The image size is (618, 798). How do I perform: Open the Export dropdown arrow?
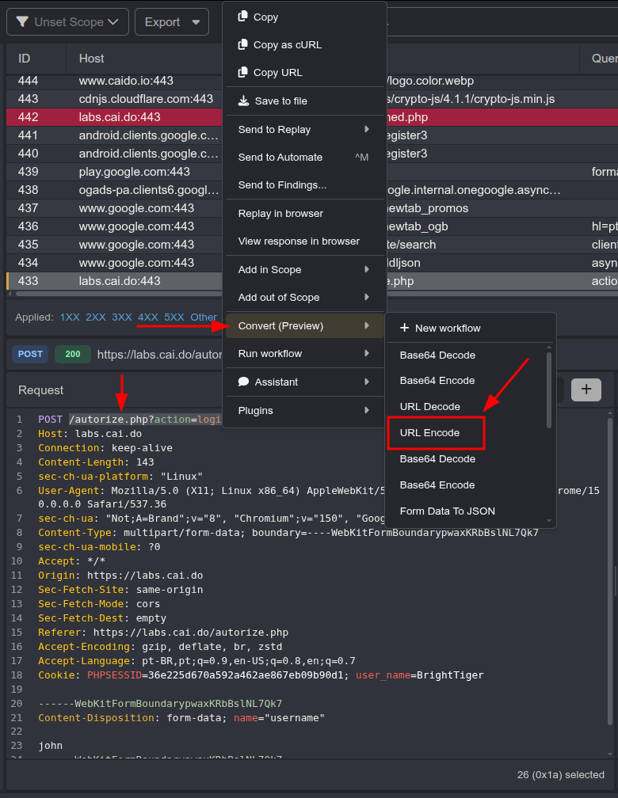pyautogui.click(x=196, y=22)
